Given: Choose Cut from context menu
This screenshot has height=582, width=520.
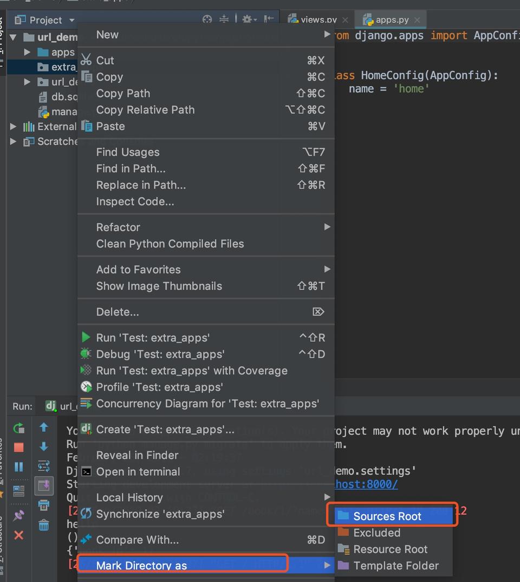Looking at the screenshot, I should [206, 61].
